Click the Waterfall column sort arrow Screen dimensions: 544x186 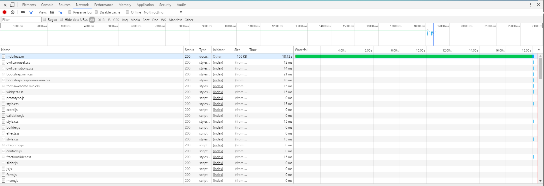[x=539, y=50]
